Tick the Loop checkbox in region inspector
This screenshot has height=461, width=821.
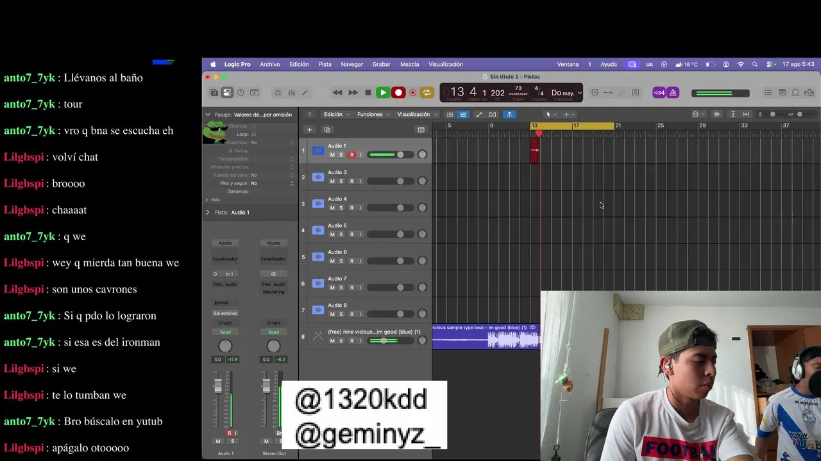[x=254, y=134]
